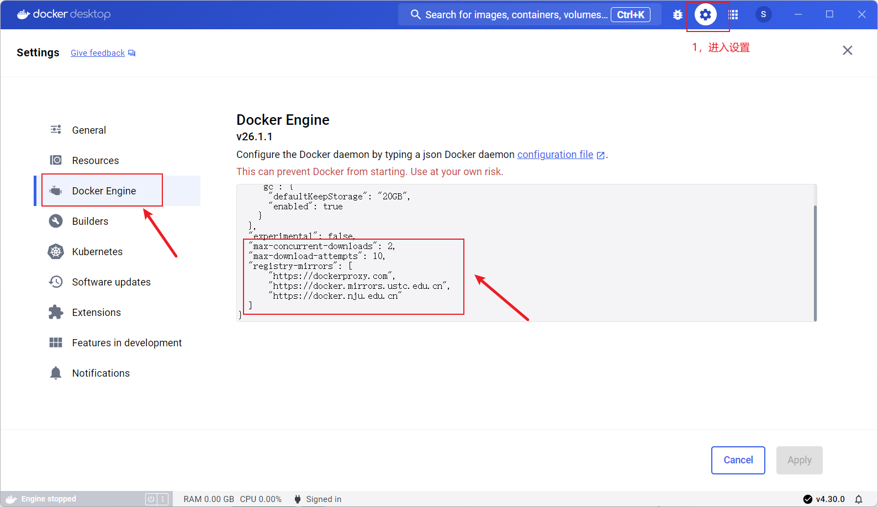Click the Settings gear icon
878x507 pixels.
tap(705, 15)
